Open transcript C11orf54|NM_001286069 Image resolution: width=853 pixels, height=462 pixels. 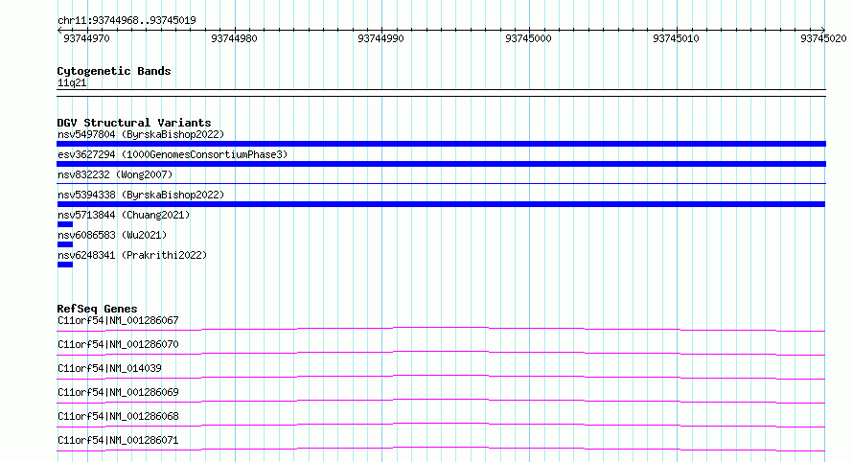pos(118,392)
